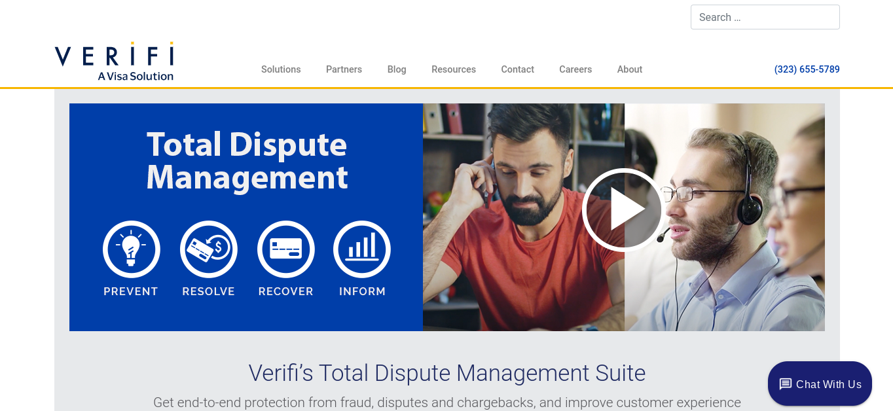Click the INFORM label

point(362,292)
